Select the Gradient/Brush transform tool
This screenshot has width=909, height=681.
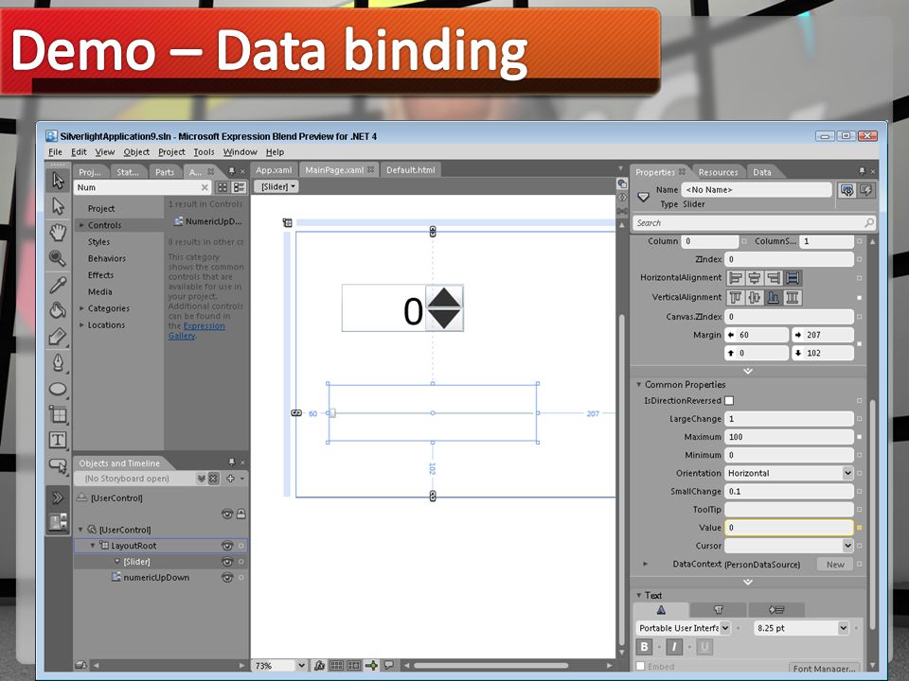point(58,337)
